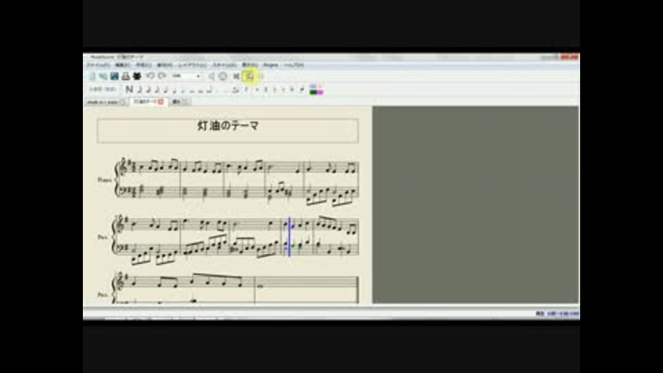Select voice 3 green button

tap(312, 92)
